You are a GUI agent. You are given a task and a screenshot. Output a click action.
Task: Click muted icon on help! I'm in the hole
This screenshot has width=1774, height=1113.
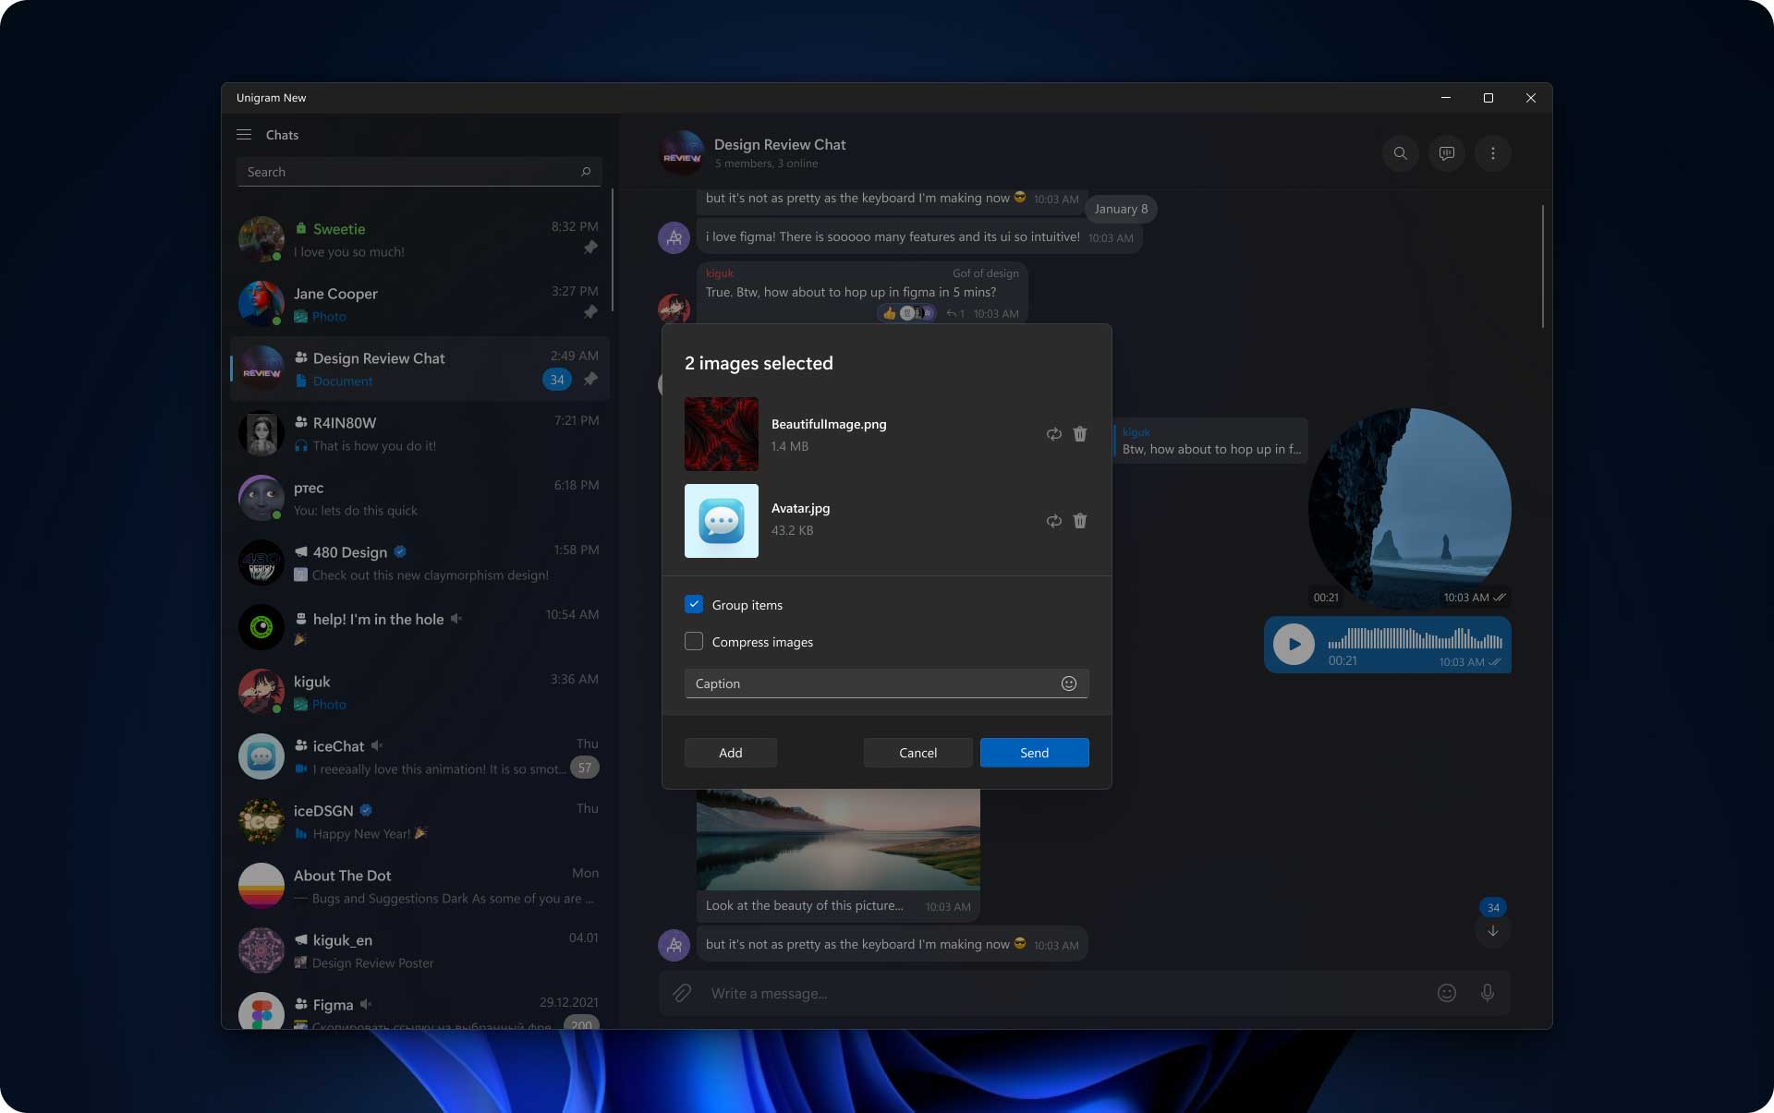tap(456, 619)
